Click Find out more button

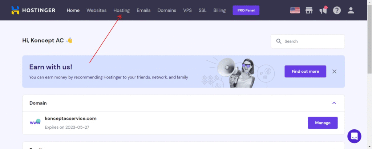305,72
